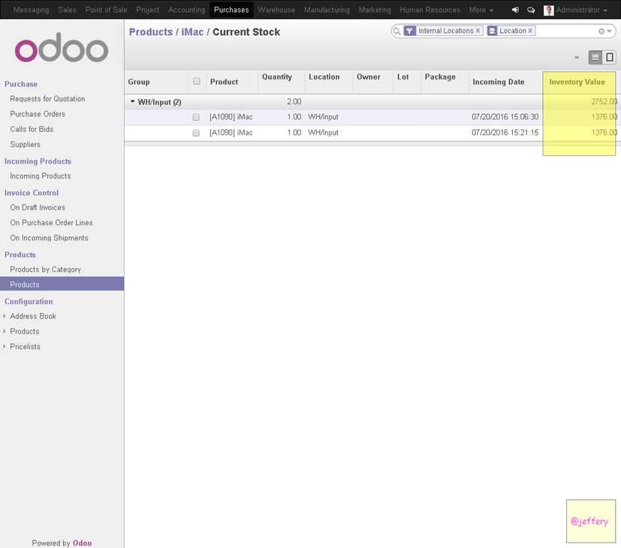This screenshot has height=548, width=621.
Task: Remove the Internal Locations filter
Action: tap(478, 31)
